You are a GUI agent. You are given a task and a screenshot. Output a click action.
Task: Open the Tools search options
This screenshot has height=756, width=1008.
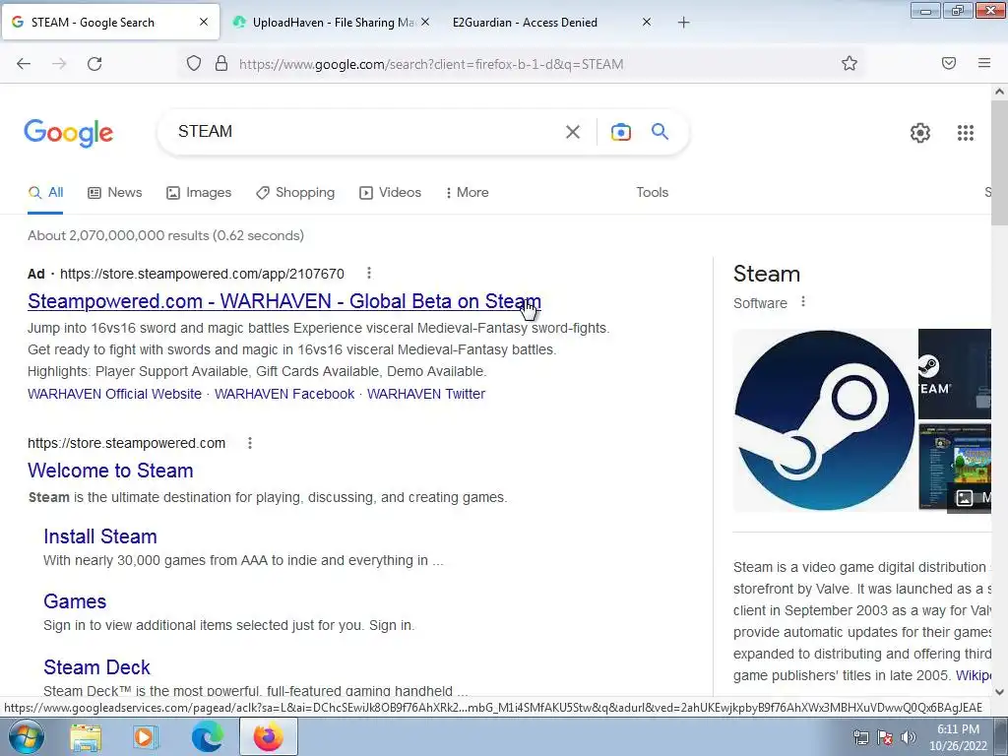pos(652,192)
